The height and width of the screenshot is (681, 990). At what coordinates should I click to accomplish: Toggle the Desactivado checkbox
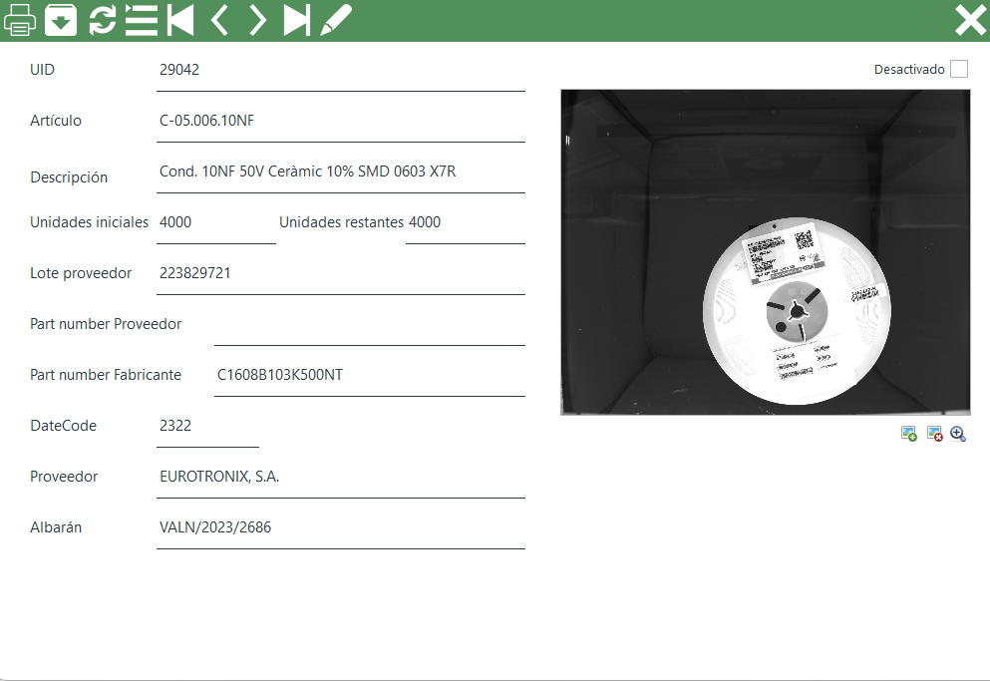[x=958, y=69]
